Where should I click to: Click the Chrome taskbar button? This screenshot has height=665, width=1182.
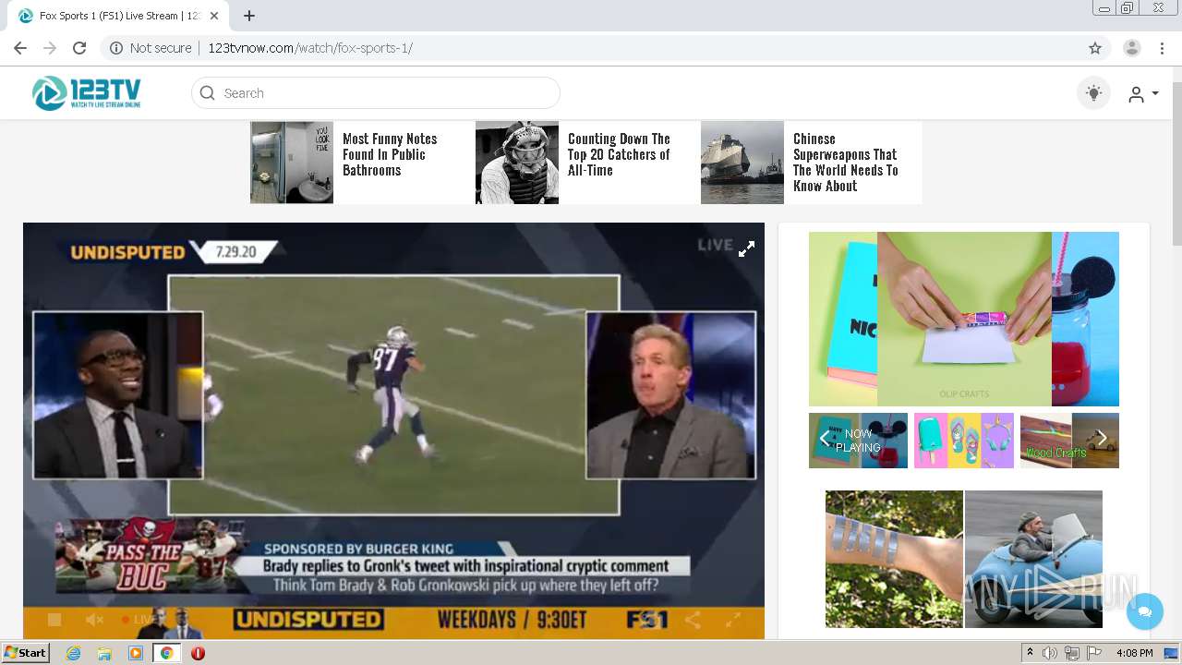pos(166,653)
